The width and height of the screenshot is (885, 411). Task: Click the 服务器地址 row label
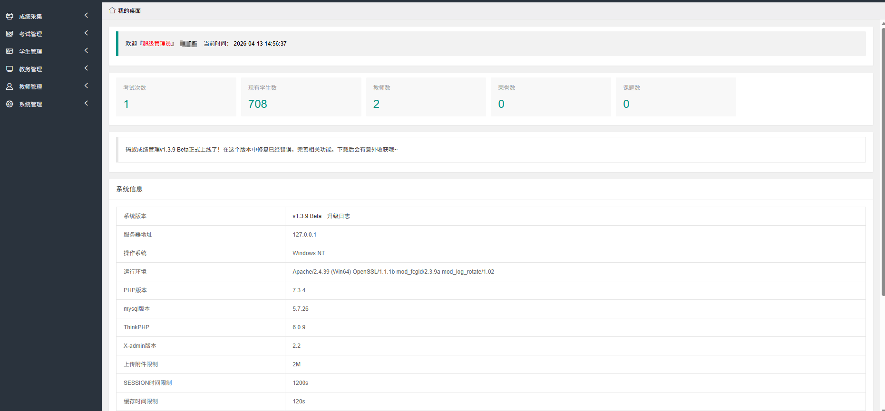tap(138, 235)
